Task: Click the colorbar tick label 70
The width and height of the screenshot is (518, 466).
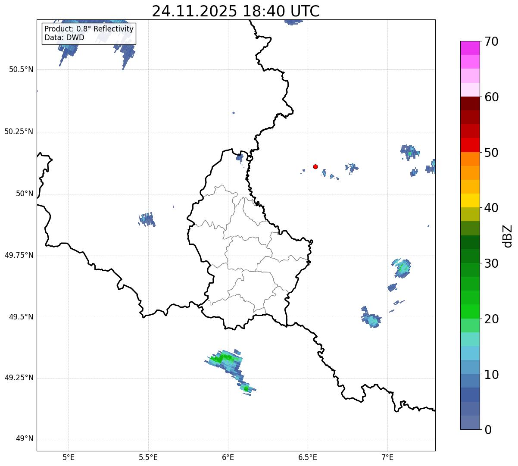Action: pos(491,41)
